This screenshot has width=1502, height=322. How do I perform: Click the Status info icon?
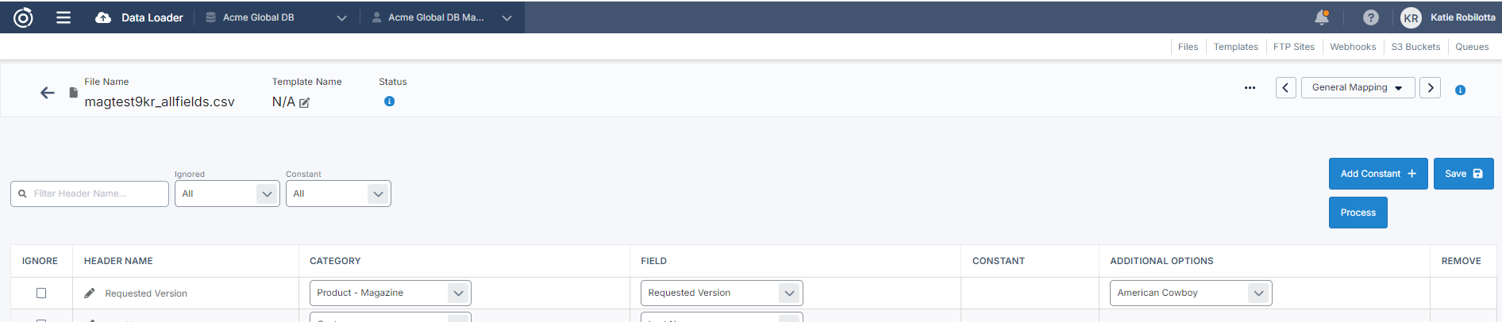[389, 102]
